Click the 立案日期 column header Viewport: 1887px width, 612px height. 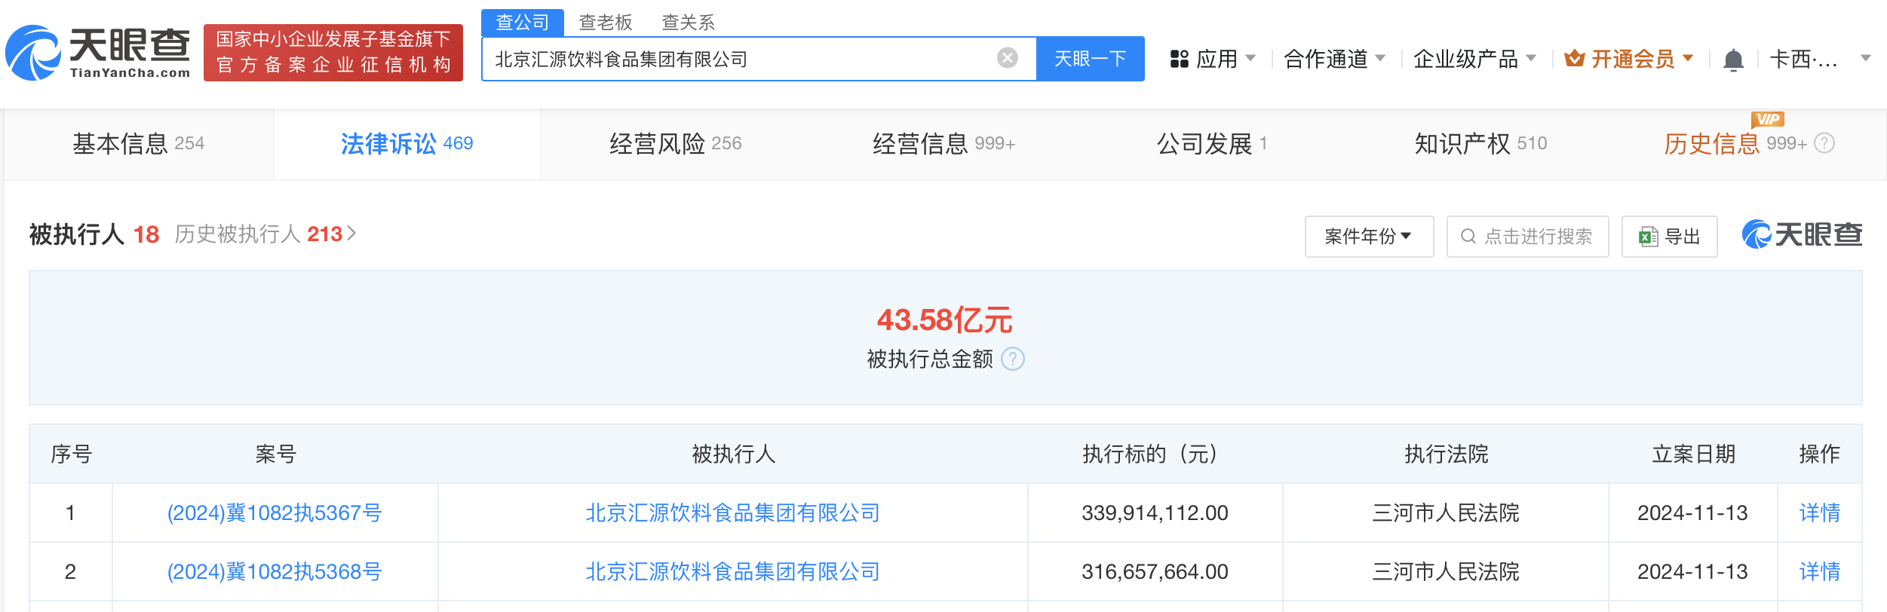pyautogui.click(x=1693, y=454)
